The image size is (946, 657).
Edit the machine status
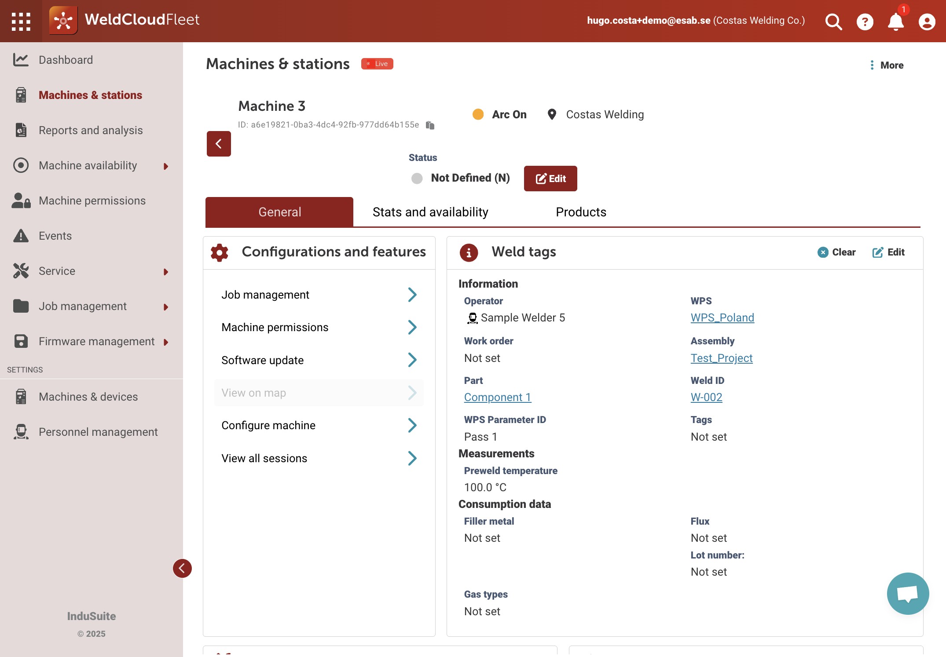pos(550,179)
